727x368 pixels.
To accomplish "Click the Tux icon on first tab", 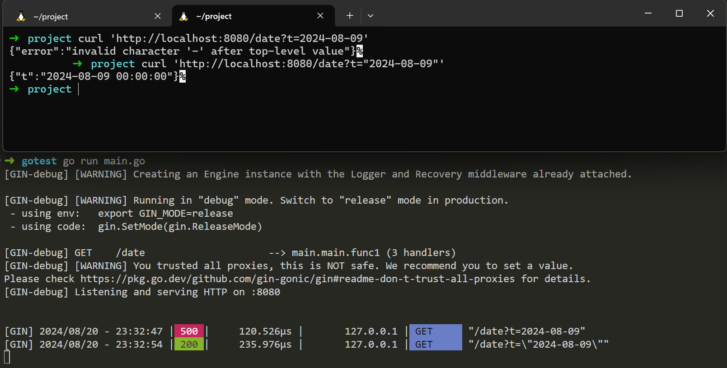I will click(21, 17).
